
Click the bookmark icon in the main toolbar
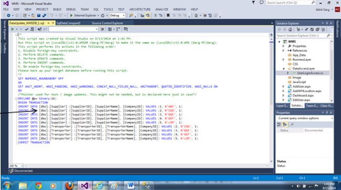(168, 15)
